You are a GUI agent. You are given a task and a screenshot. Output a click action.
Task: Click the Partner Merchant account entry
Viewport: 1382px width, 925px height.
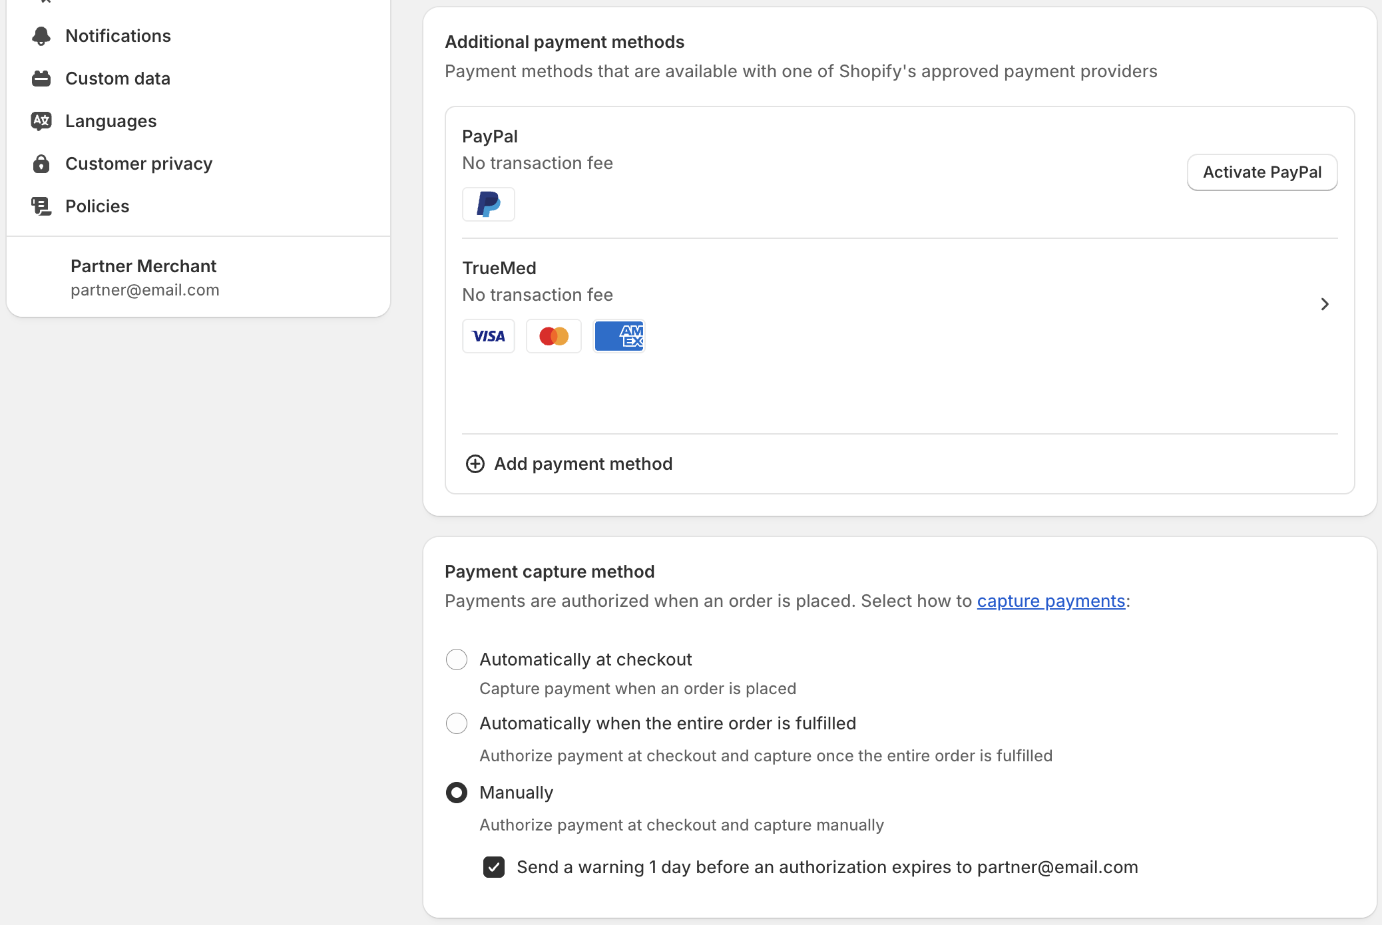[x=144, y=276]
